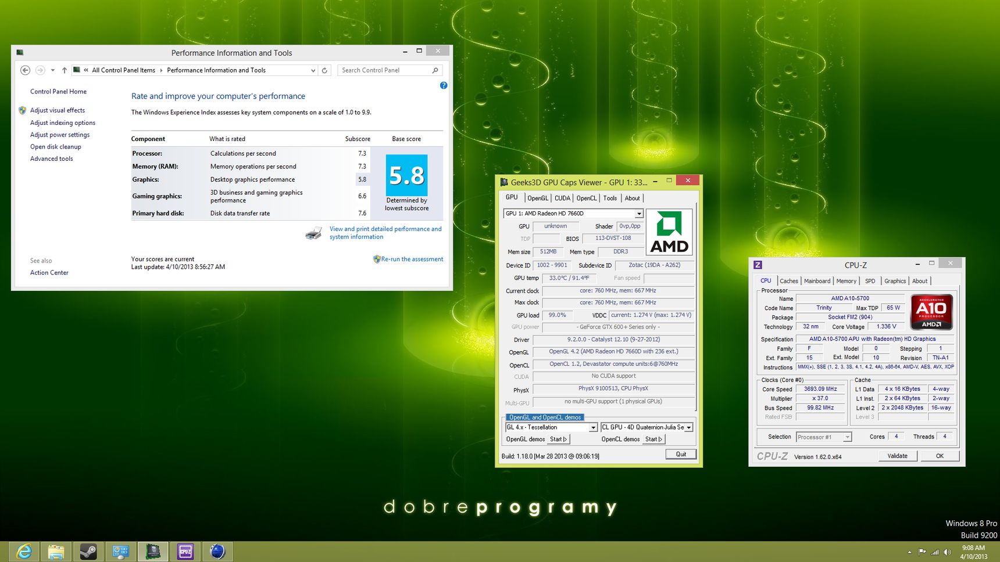Open File Explorer from the taskbar
The width and height of the screenshot is (1000, 562).
[56, 552]
